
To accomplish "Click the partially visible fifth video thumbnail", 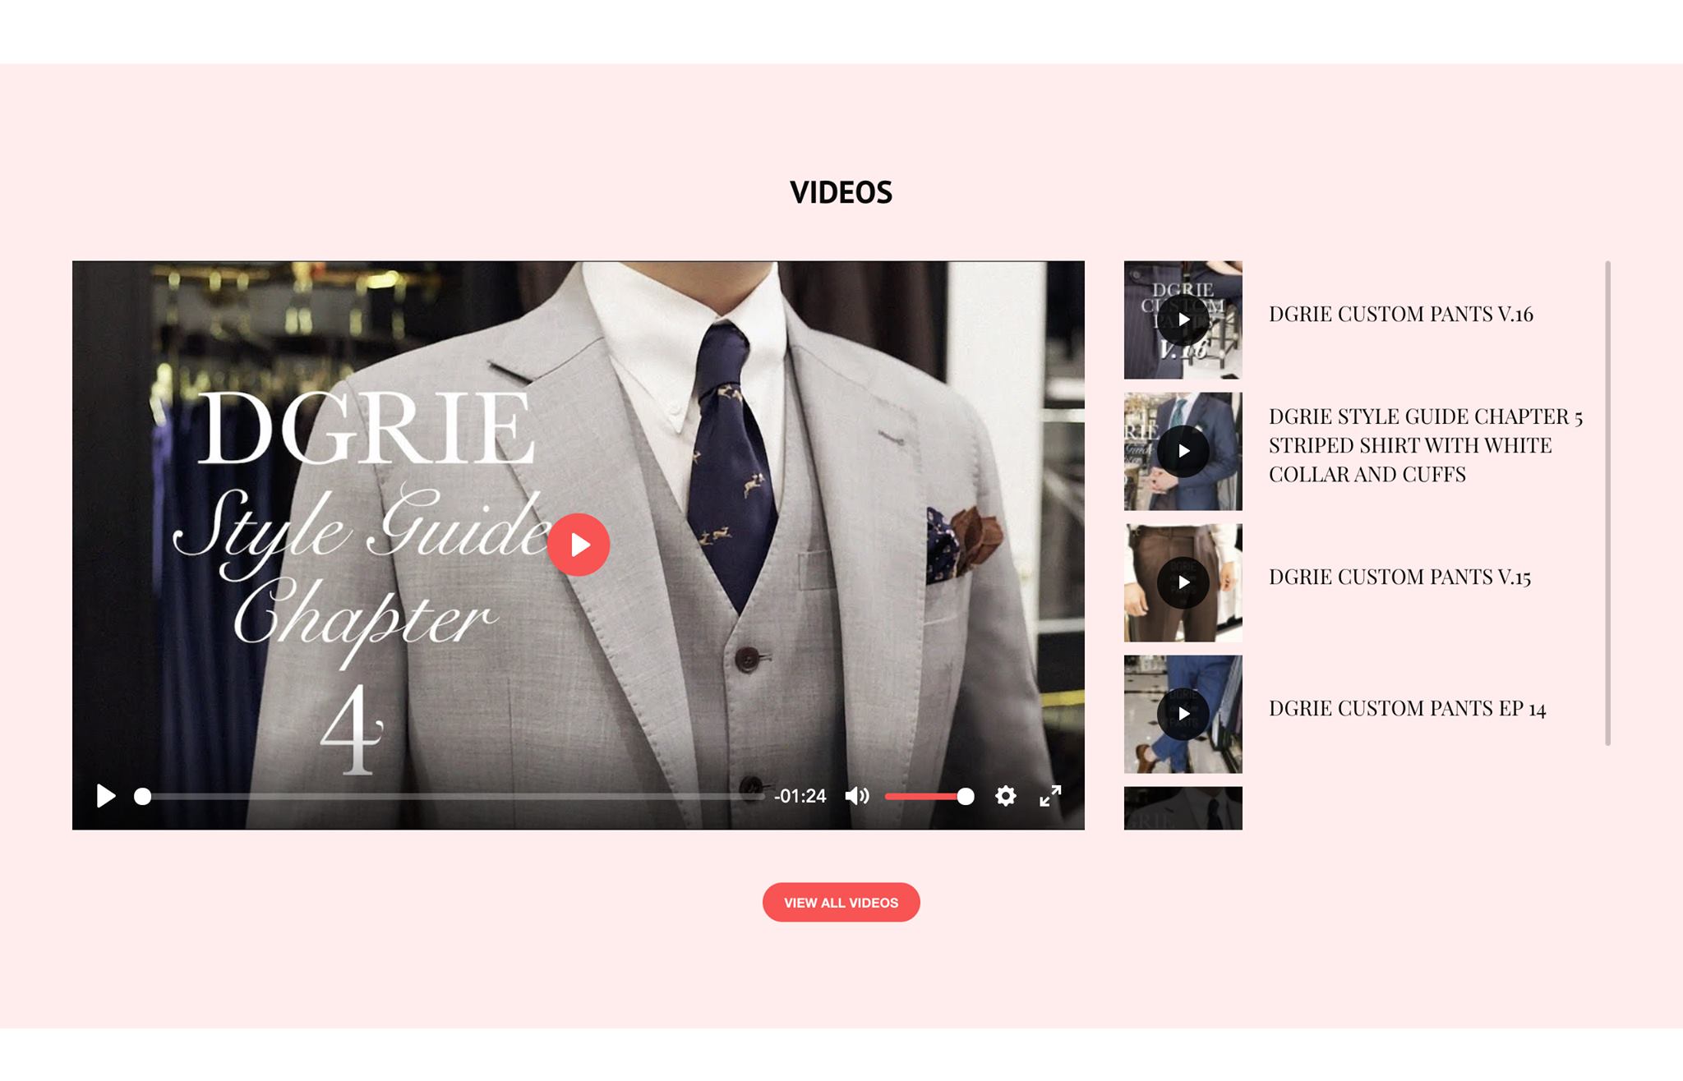I will (1183, 809).
